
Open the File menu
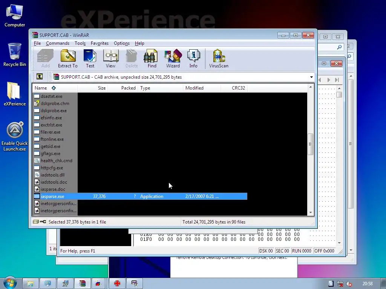(37, 43)
